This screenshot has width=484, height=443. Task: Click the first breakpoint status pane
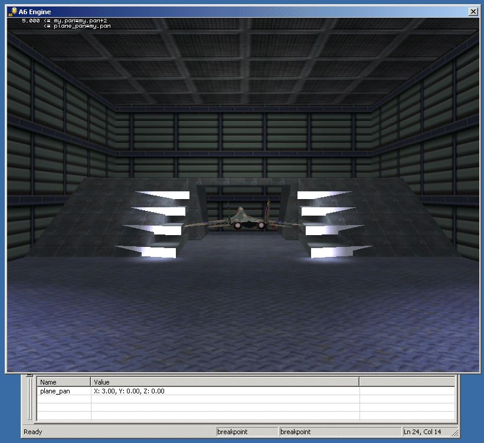click(247, 432)
